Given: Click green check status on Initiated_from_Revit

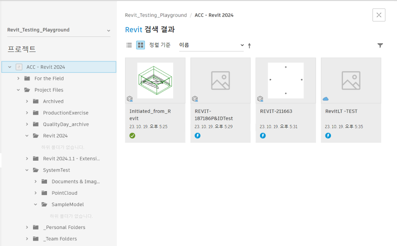Looking at the screenshot, I should [x=132, y=136].
